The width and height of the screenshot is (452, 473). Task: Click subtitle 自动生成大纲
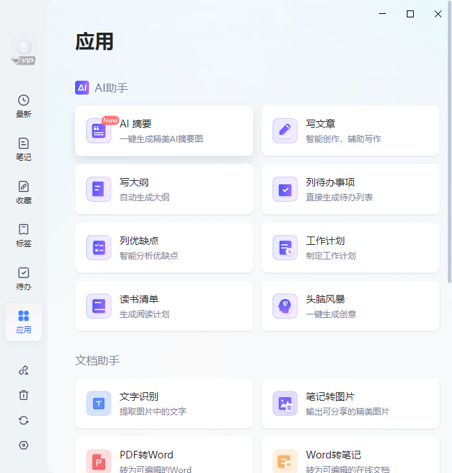point(145,198)
